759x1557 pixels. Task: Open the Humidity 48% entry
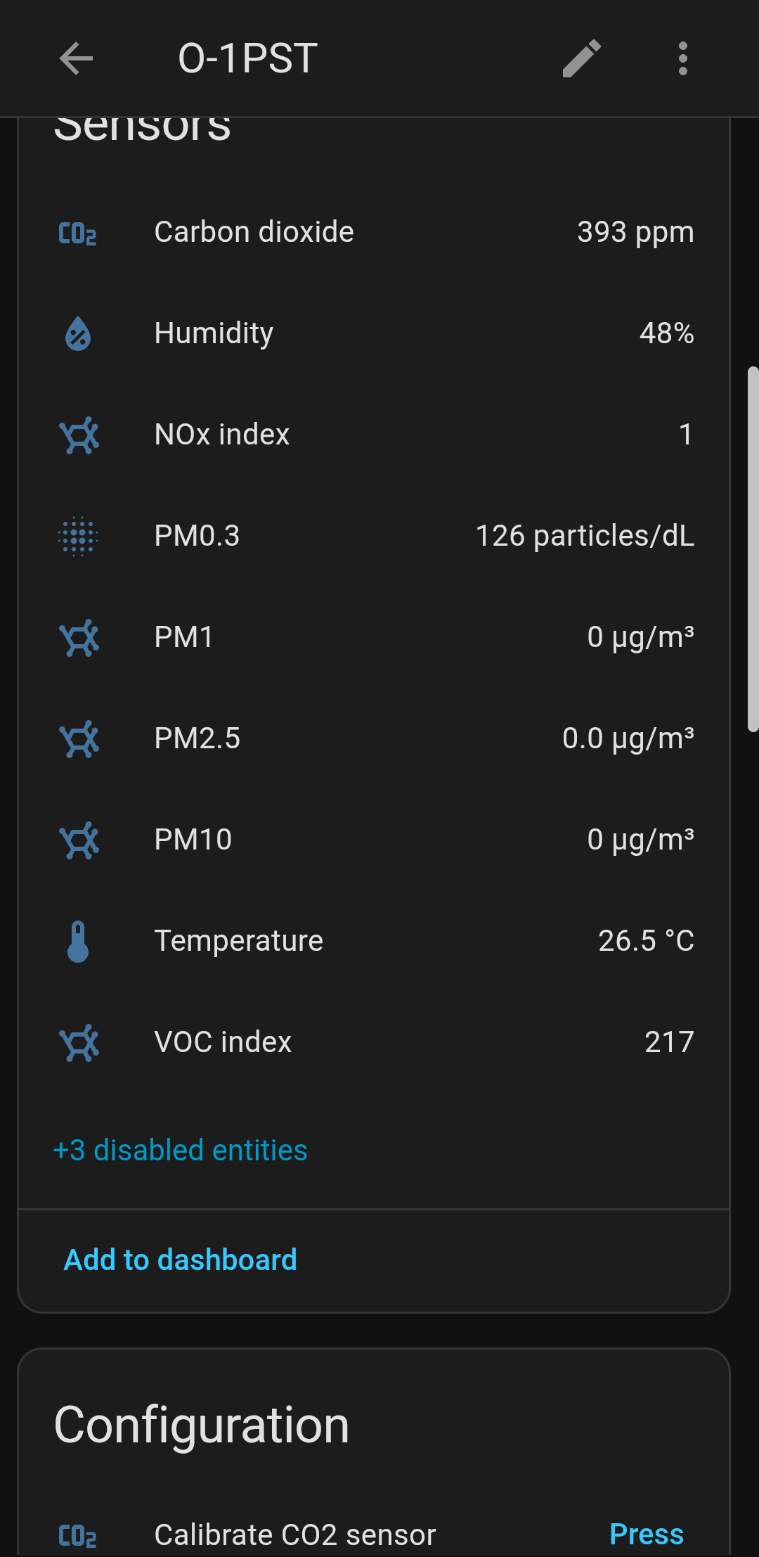tap(374, 334)
